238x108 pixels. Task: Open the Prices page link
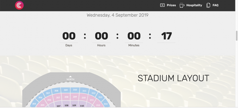[x=171, y=5]
